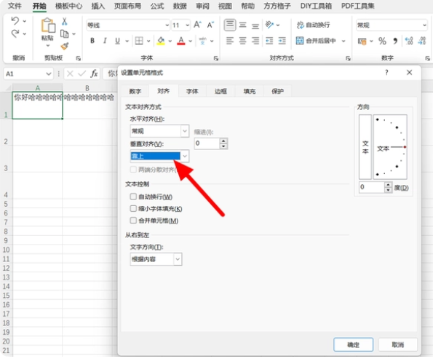The image size is (433, 364).
Task: Click the Bold formatting icon
Action: tap(92, 41)
